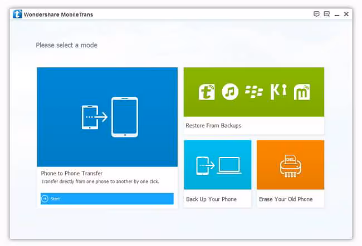Click the Wondershare MobileTrans title text
362x246 pixels.
tap(58, 14)
